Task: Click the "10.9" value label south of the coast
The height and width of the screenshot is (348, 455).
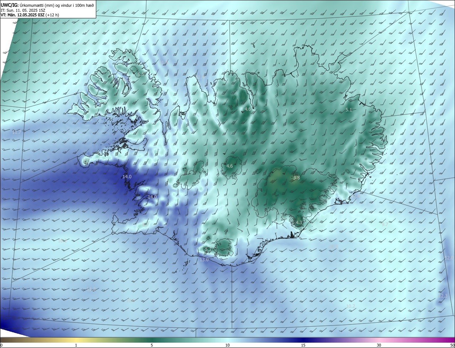Action: coord(333,247)
